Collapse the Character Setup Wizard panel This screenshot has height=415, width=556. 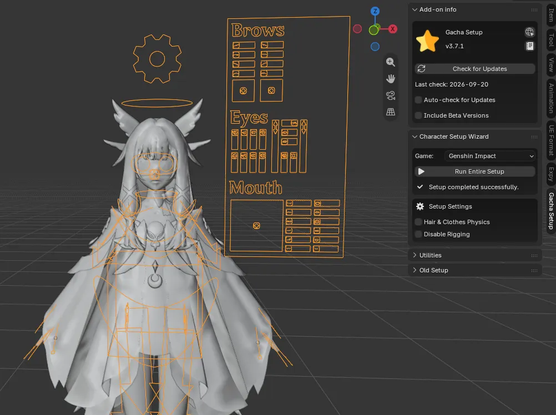(x=415, y=136)
